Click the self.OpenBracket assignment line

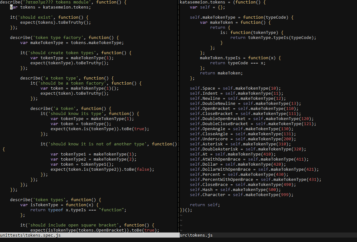[244, 108]
